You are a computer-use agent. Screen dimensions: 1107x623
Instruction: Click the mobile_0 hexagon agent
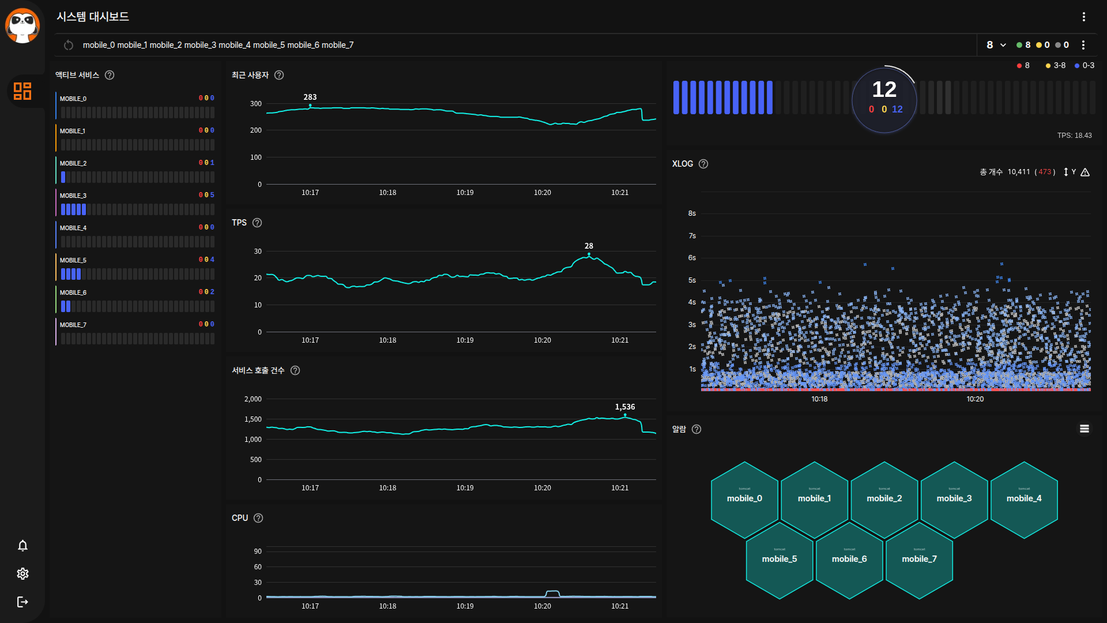744,498
